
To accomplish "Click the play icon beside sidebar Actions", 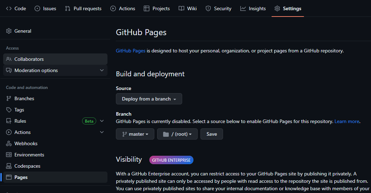I will 9,132.
